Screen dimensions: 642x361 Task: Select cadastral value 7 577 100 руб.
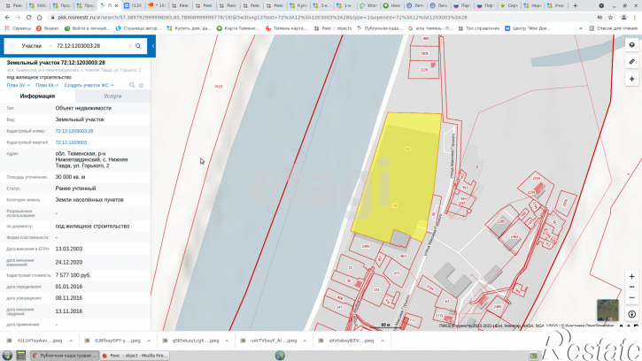[73, 275]
